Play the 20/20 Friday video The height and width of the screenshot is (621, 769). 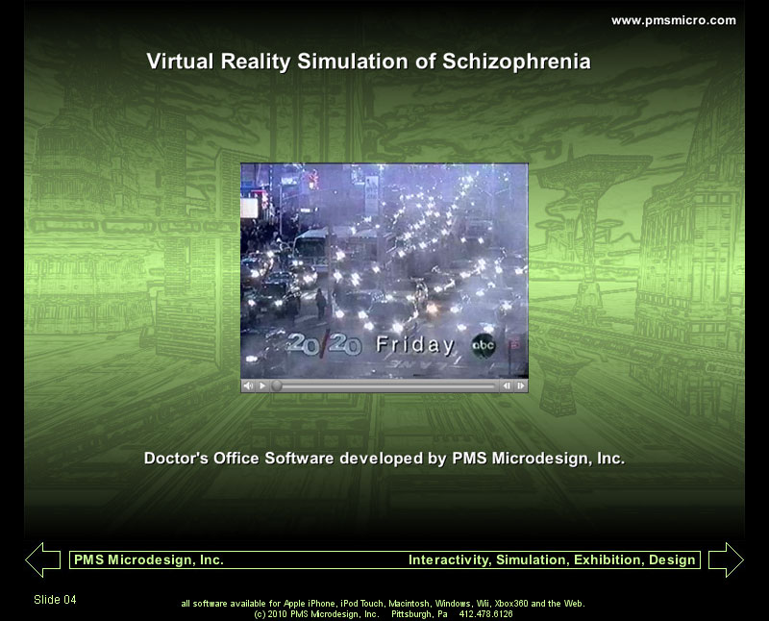[x=262, y=385]
